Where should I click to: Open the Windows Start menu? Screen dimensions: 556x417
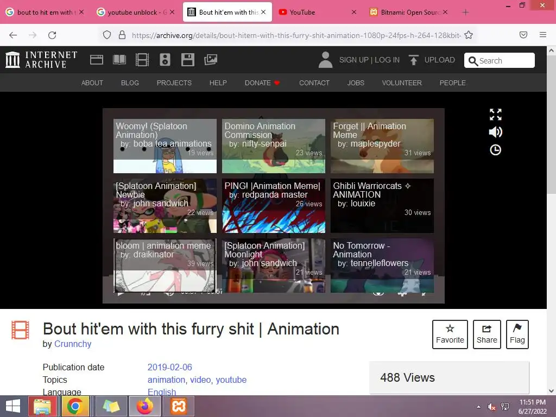click(13, 406)
